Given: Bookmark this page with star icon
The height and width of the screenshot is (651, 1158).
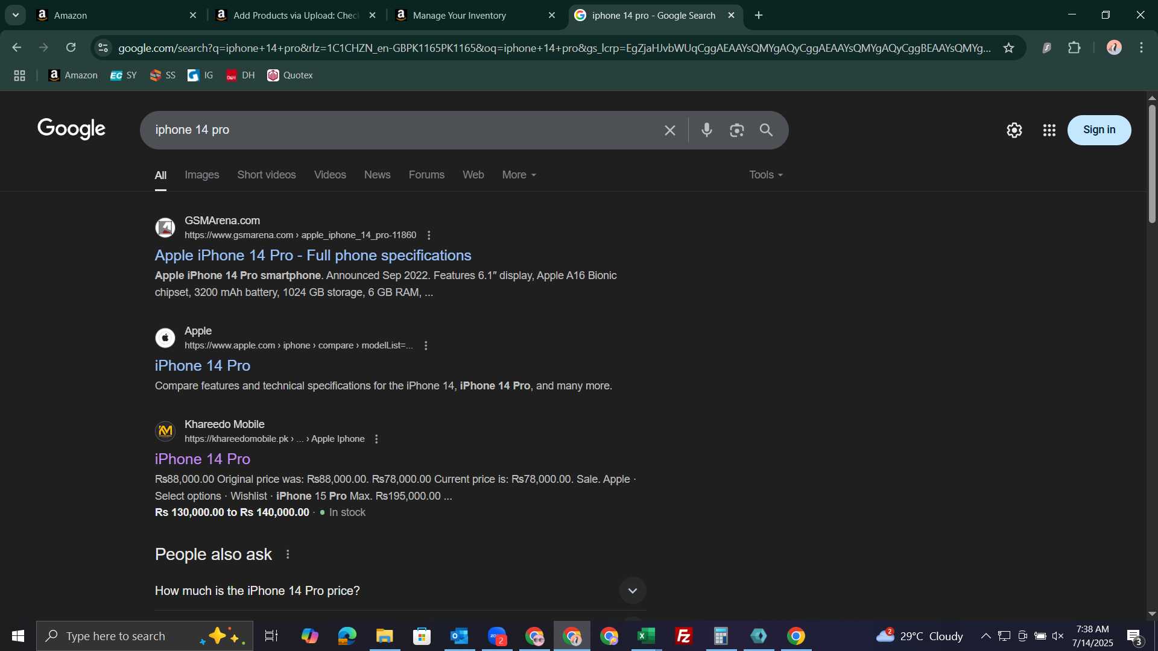Looking at the screenshot, I should tap(1008, 48).
